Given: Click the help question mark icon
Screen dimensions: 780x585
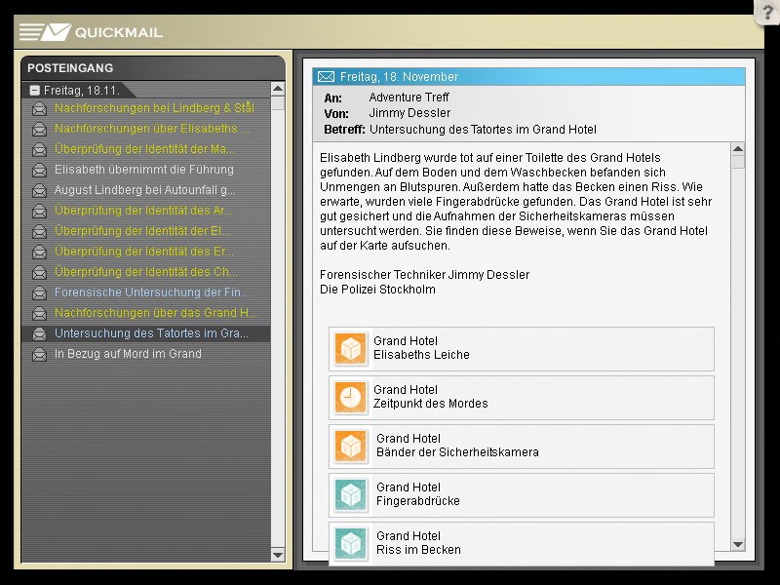Looking at the screenshot, I should (x=767, y=12).
